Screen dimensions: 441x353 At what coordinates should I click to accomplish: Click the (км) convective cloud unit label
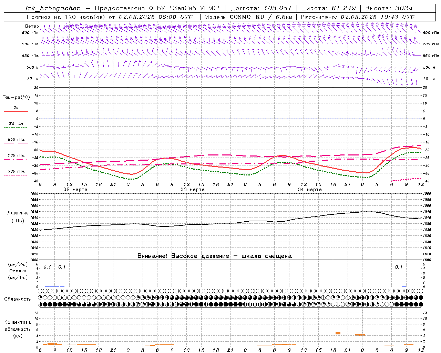click(x=18, y=336)
